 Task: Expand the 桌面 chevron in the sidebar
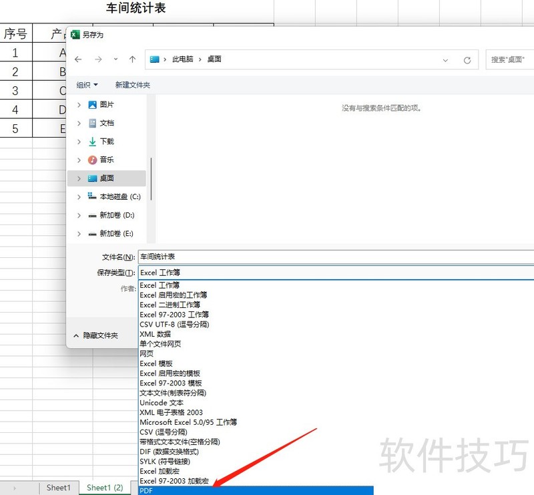[79, 178]
